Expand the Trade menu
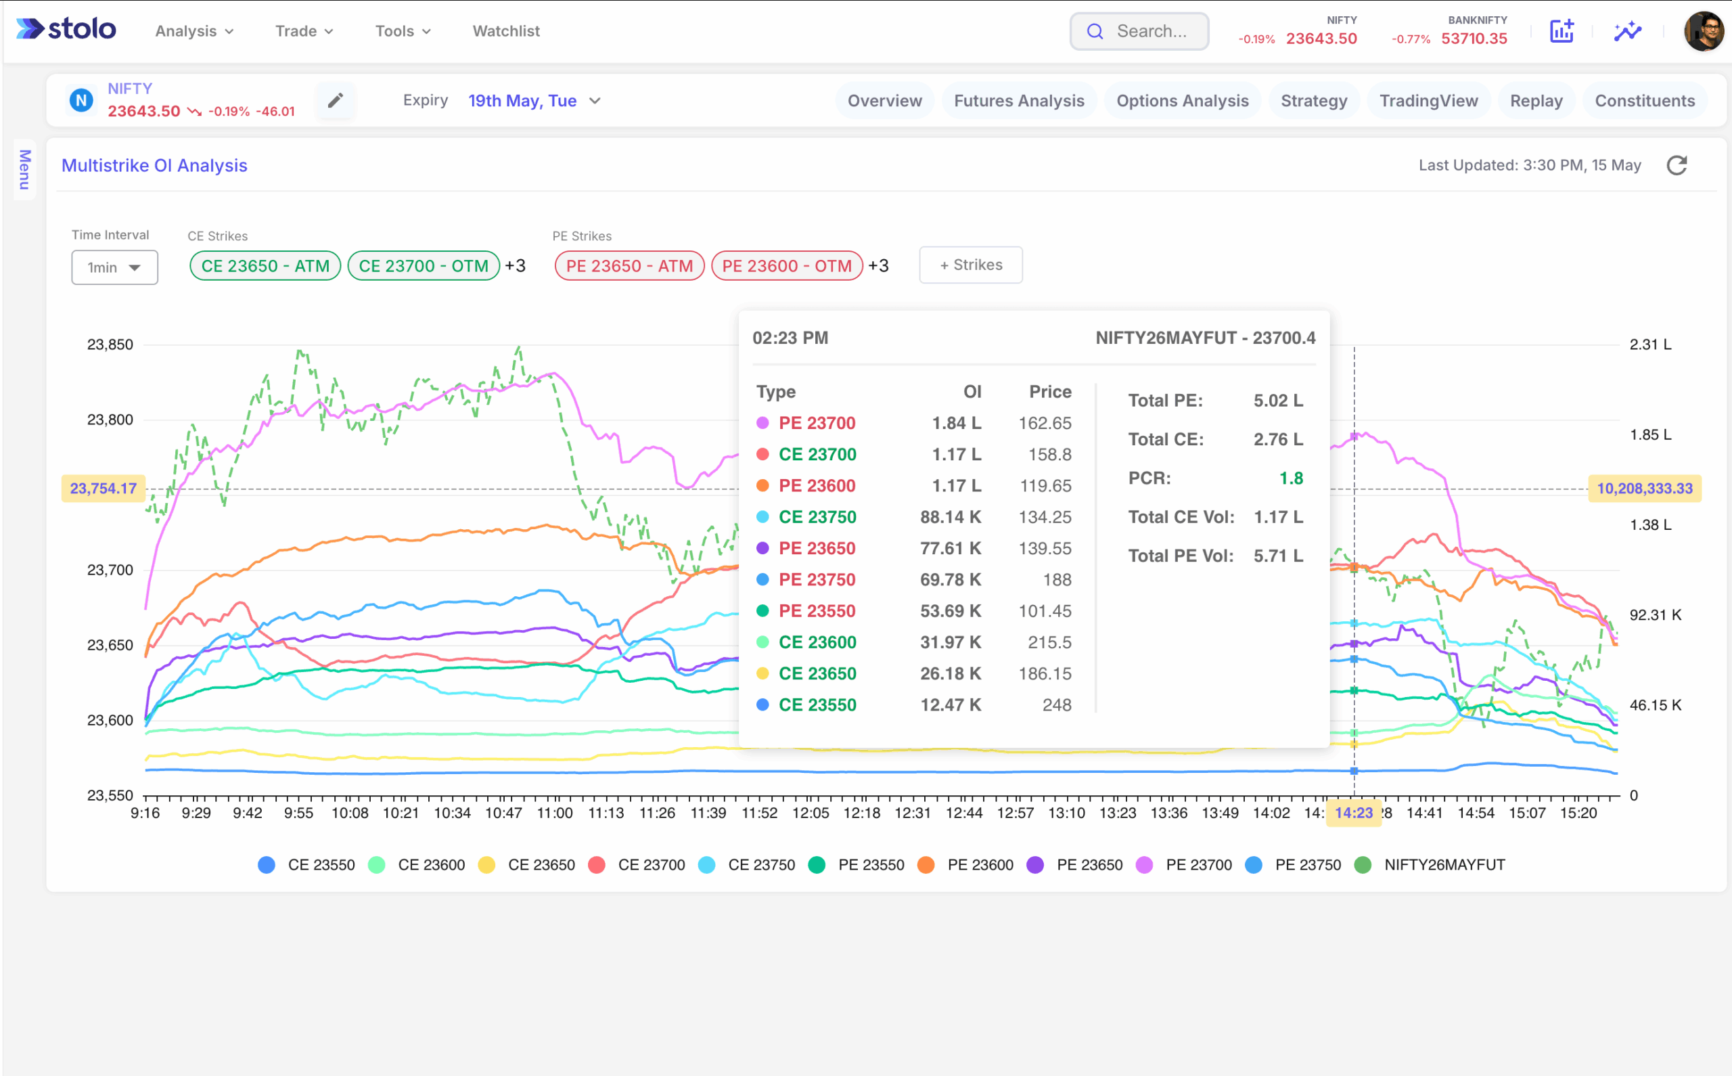 pos(304,31)
